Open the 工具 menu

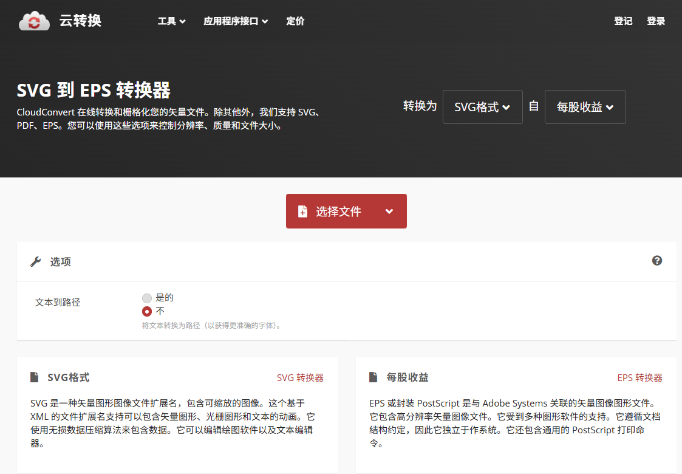[x=171, y=21]
